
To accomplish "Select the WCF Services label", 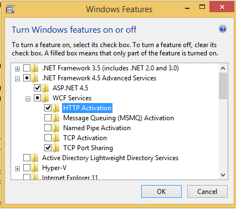I will point(72,98).
